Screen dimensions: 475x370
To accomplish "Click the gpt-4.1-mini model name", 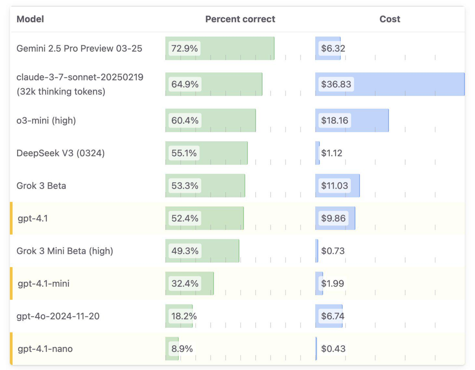I will tap(43, 284).
